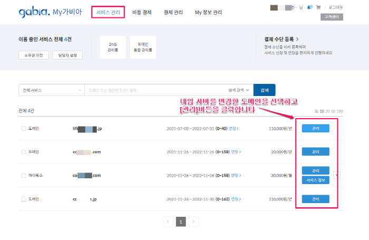Click the 전체 4건 count label
The height and width of the screenshot is (240, 369).
pos(26,111)
